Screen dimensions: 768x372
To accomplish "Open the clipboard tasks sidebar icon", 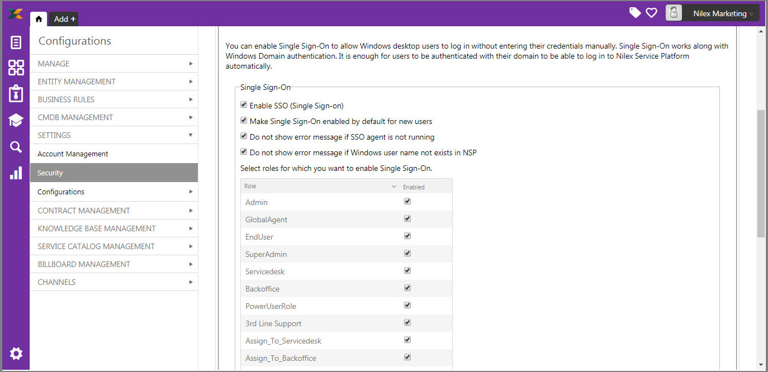I will 16,93.
